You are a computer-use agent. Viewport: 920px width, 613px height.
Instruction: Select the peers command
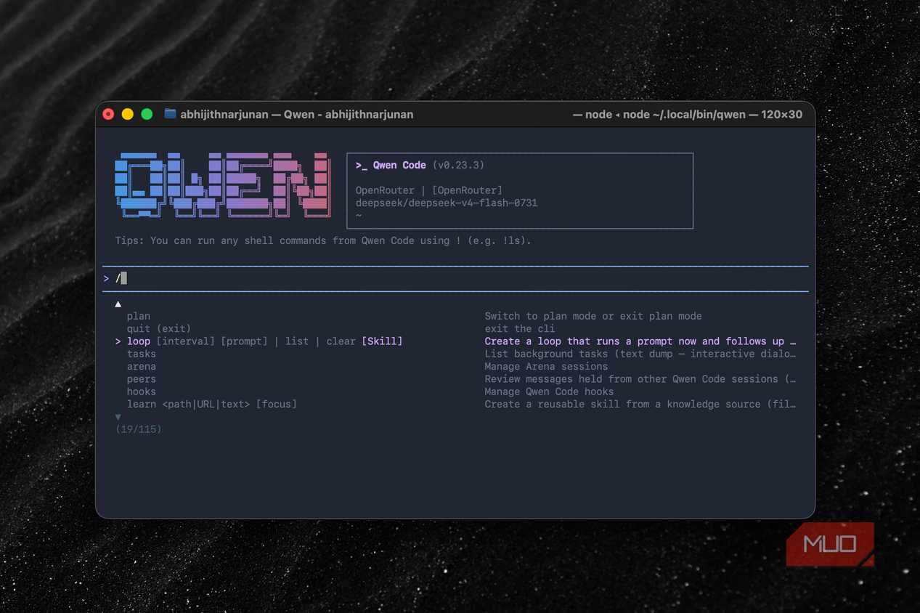pyautogui.click(x=142, y=379)
